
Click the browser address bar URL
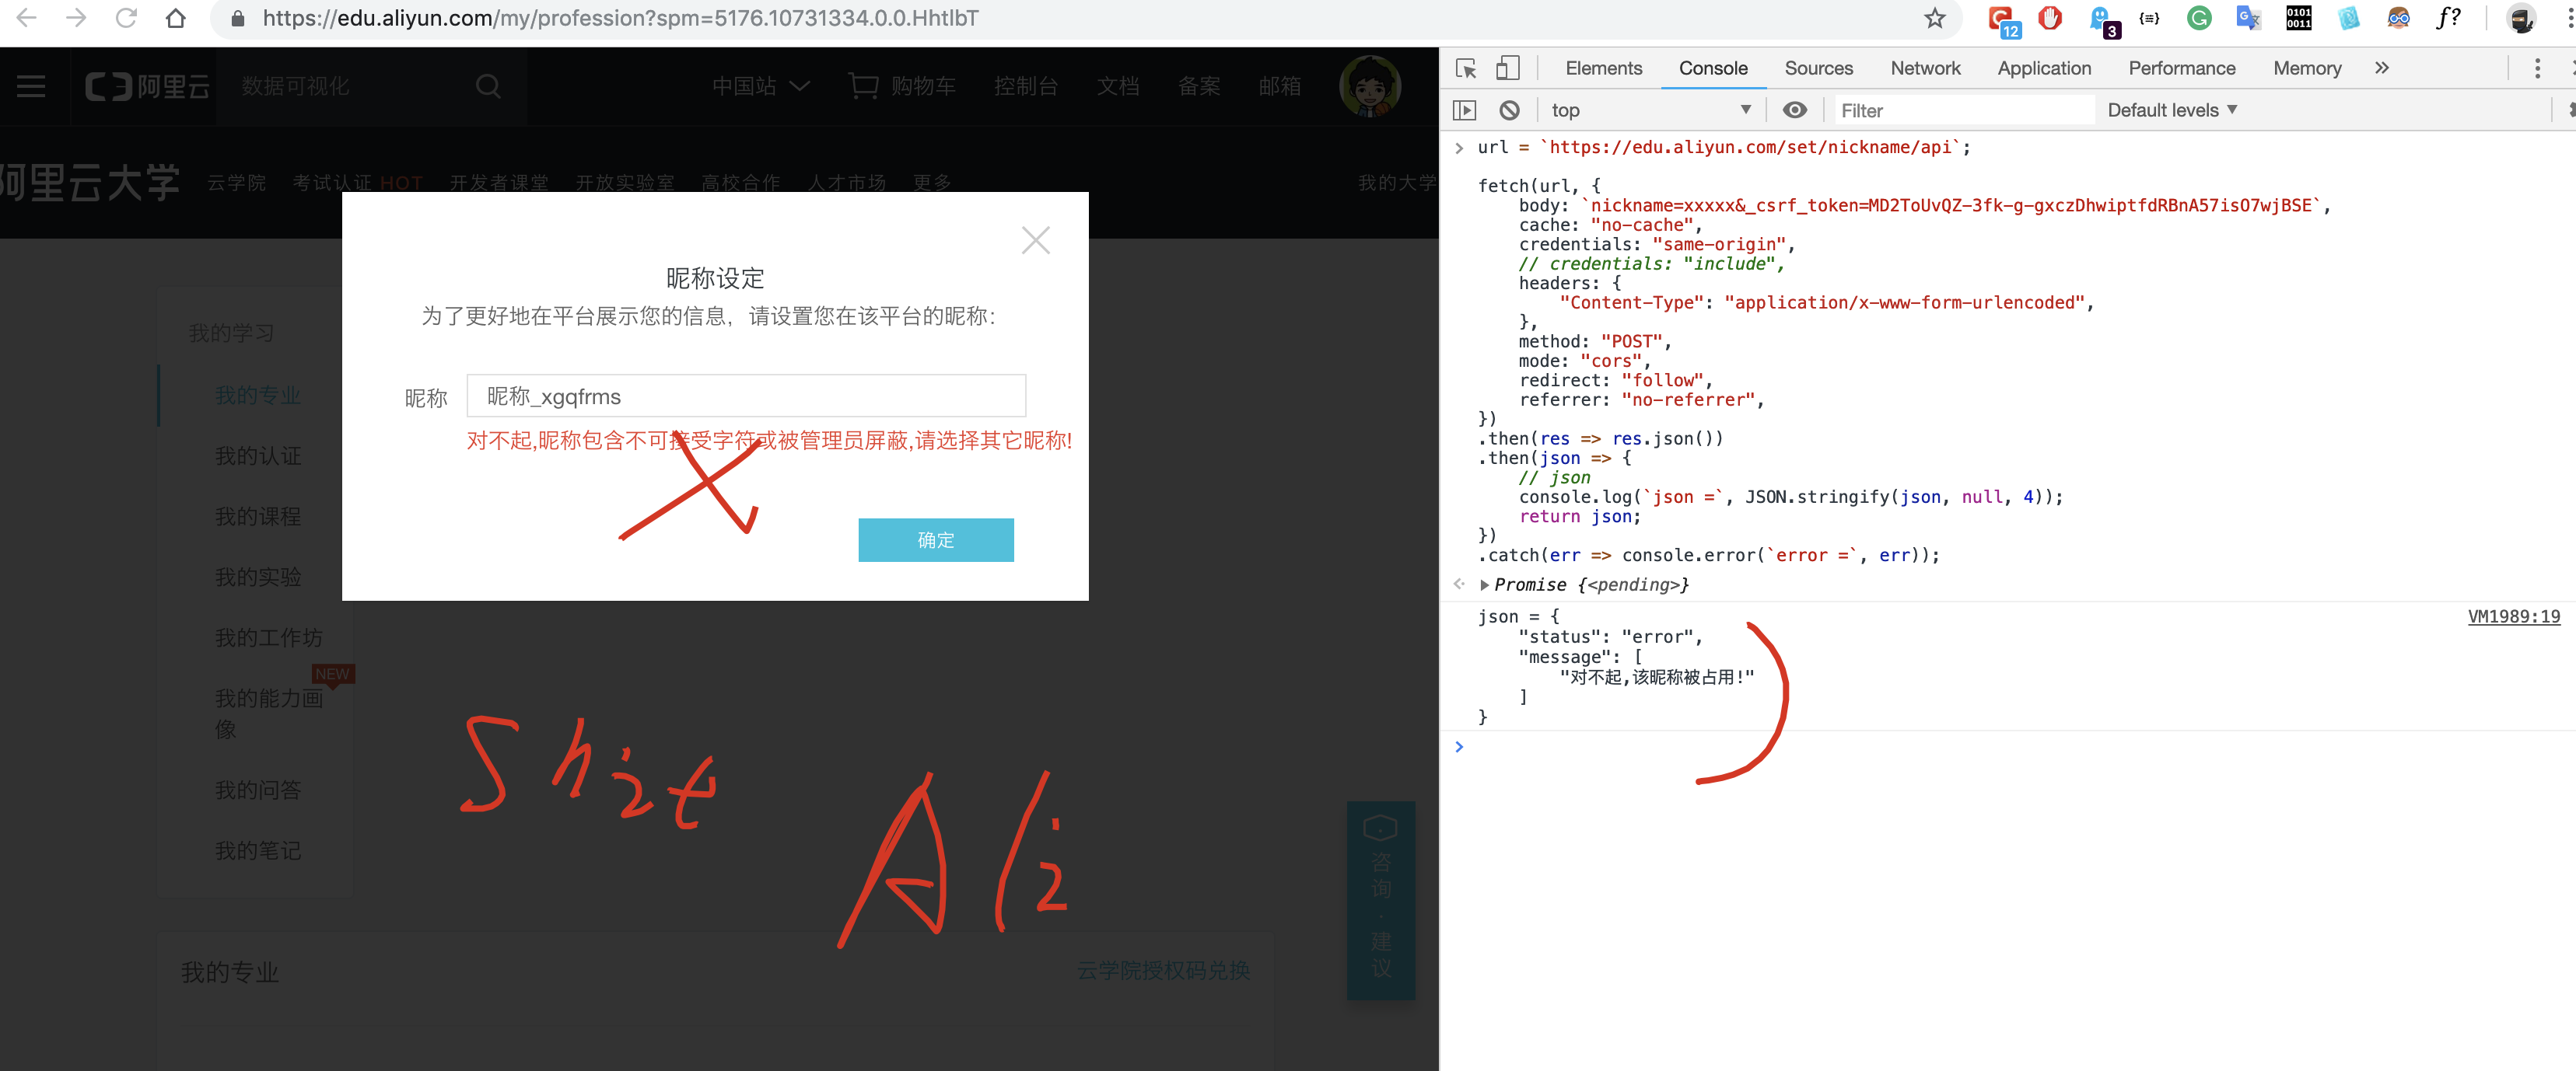620,18
